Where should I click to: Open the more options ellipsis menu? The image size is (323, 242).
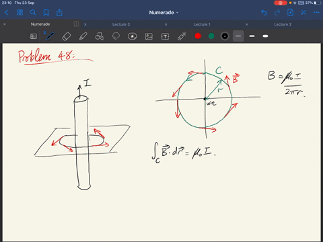coord(316,13)
